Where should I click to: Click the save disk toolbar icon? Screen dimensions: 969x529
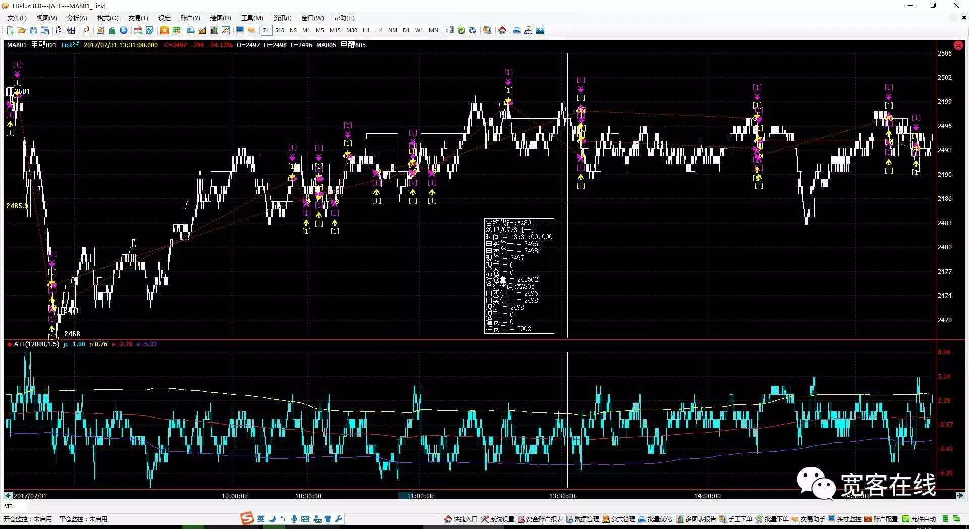coord(33,30)
